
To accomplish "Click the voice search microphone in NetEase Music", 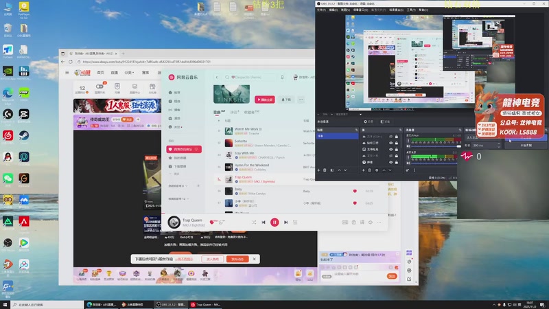I will coord(282,77).
